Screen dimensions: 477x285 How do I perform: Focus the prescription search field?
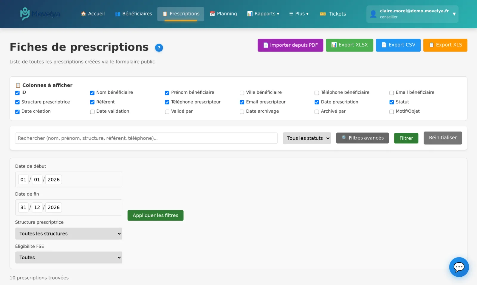(x=146, y=138)
